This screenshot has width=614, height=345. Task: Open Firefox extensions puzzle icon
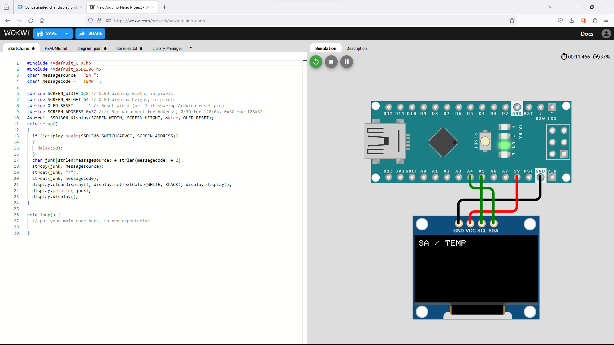tap(595, 21)
